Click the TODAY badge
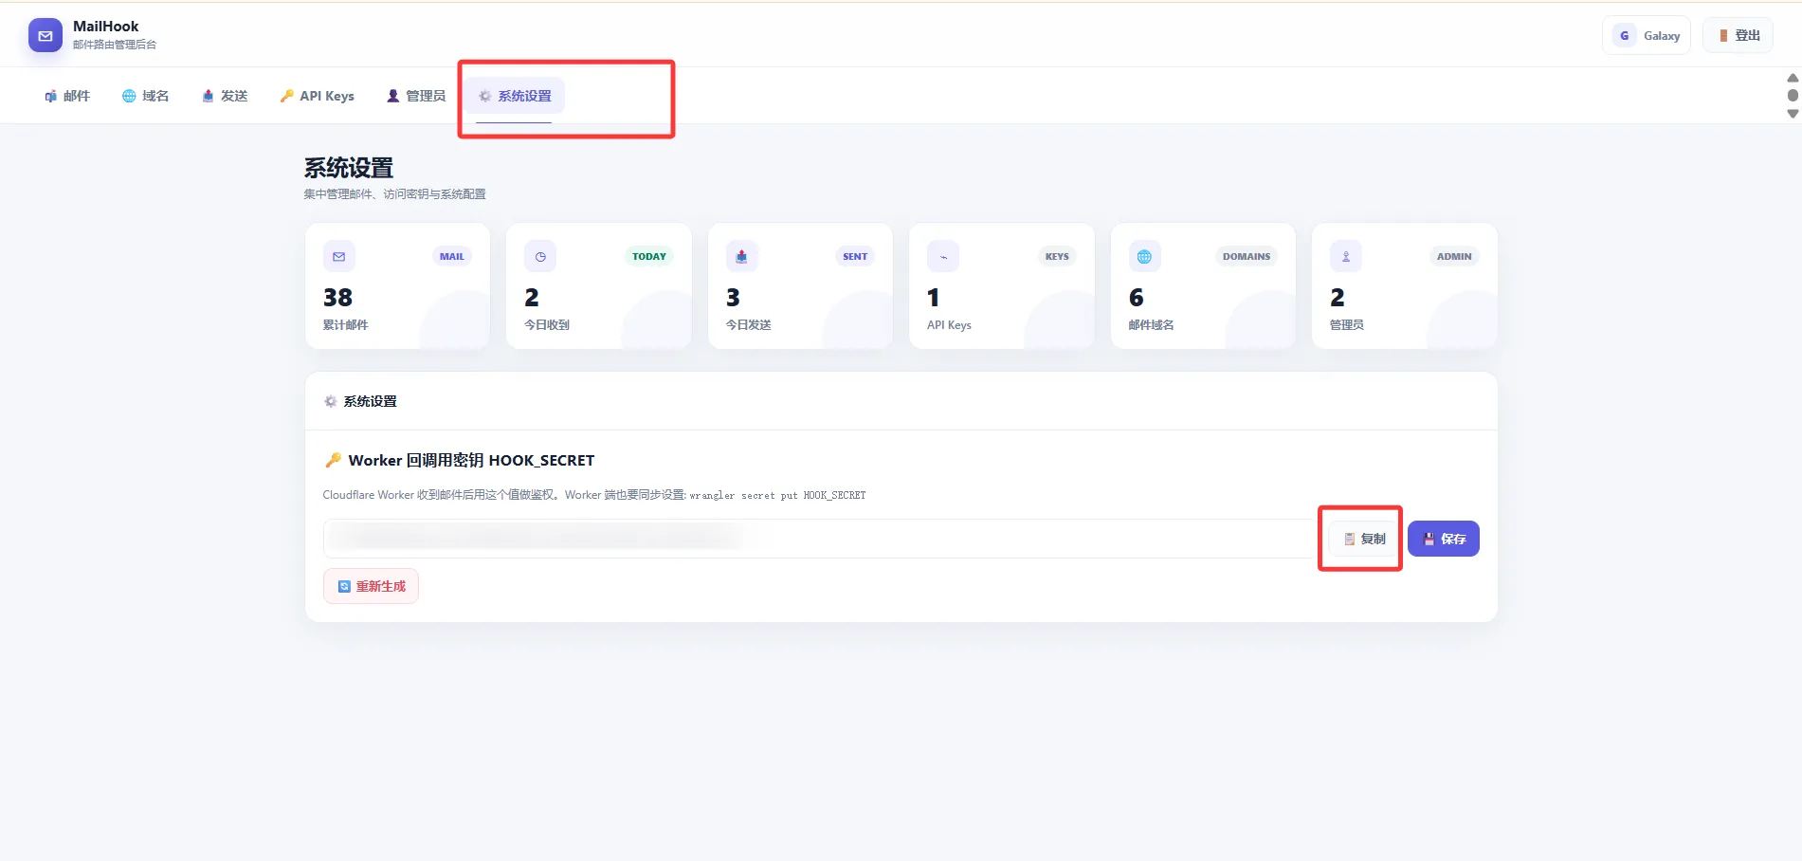The width and height of the screenshot is (1802, 861). pos(649,256)
